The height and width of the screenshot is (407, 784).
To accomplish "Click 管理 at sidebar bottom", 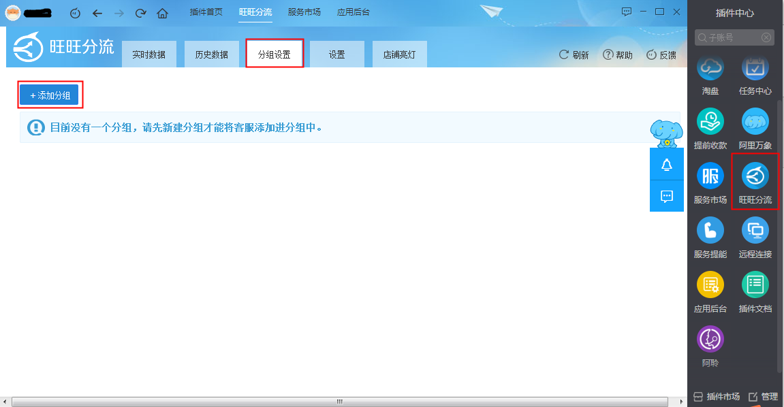I will tap(764, 397).
